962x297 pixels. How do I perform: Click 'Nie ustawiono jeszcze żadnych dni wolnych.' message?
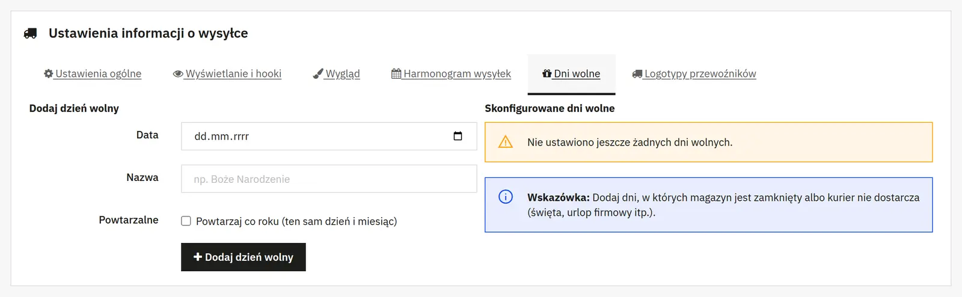pos(630,142)
